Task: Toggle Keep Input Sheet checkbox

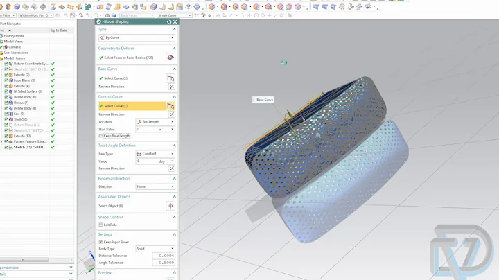Action: (100, 242)
